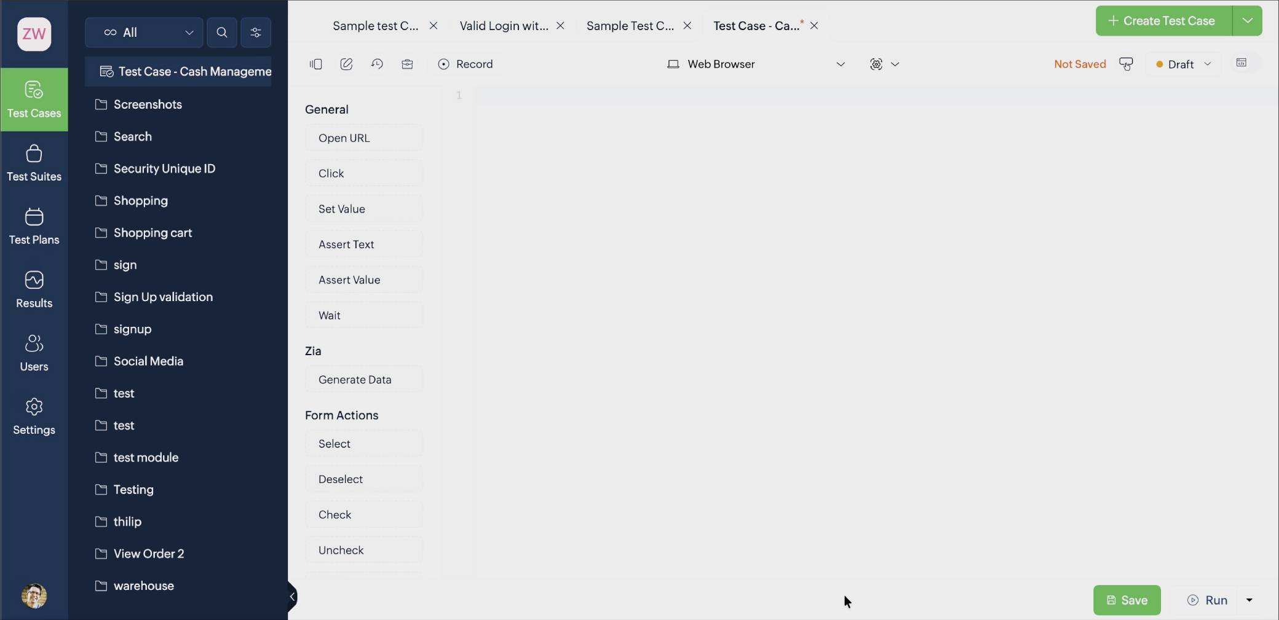Image resolution: width=1279 pixels, height=620 pixels.
Task: Open the version history icon
Action: coord(377,64)
